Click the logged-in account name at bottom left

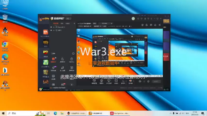coord(46,89)
